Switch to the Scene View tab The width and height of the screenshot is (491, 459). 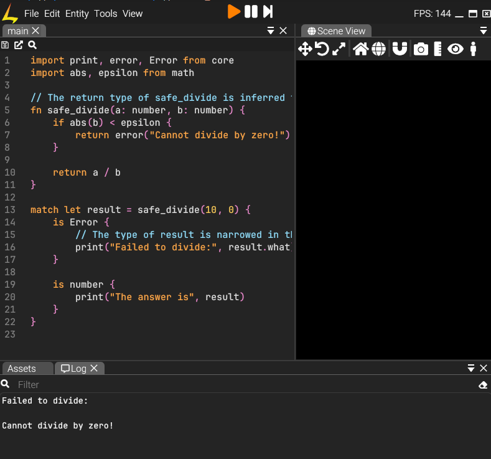pyautogui.click(x=336, y=31)
